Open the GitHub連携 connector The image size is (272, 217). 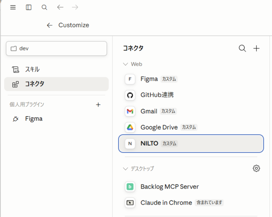(191, 95)
